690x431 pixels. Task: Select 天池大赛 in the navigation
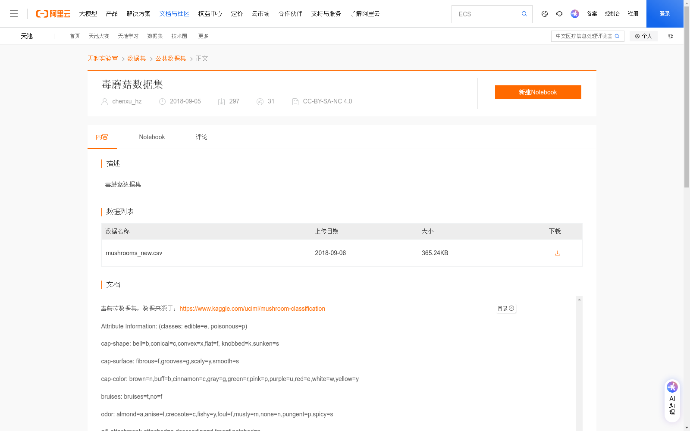99,36
